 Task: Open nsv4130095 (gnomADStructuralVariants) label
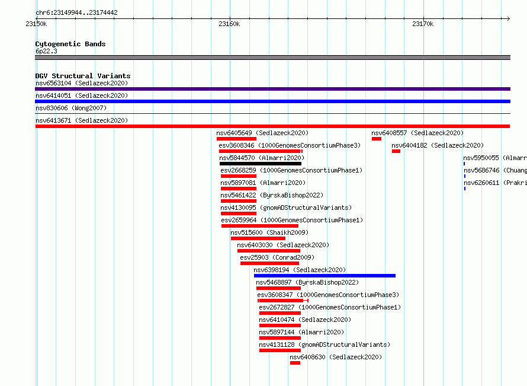pos(286,208)
